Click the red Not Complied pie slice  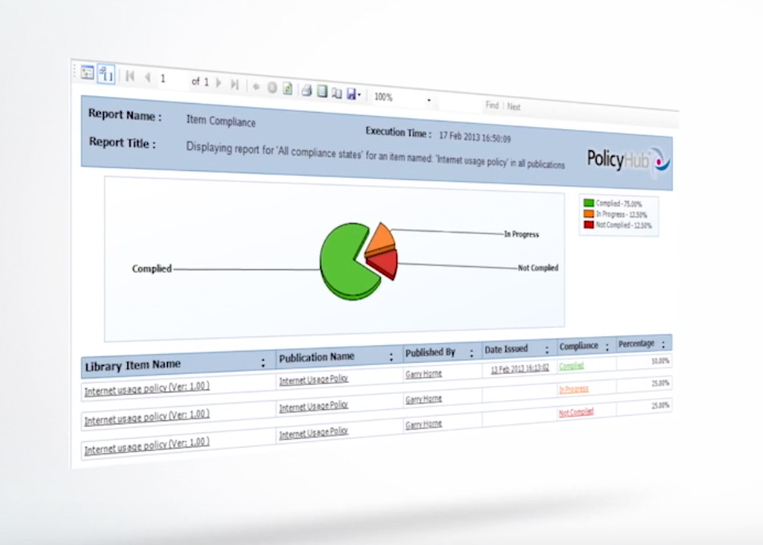click(x=385, y=264)
